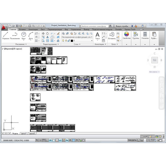Toggle the РМОДЕЛЬ model space button
Image resolution: width=166 pixels, height=166 pixels.
(132, 140)
